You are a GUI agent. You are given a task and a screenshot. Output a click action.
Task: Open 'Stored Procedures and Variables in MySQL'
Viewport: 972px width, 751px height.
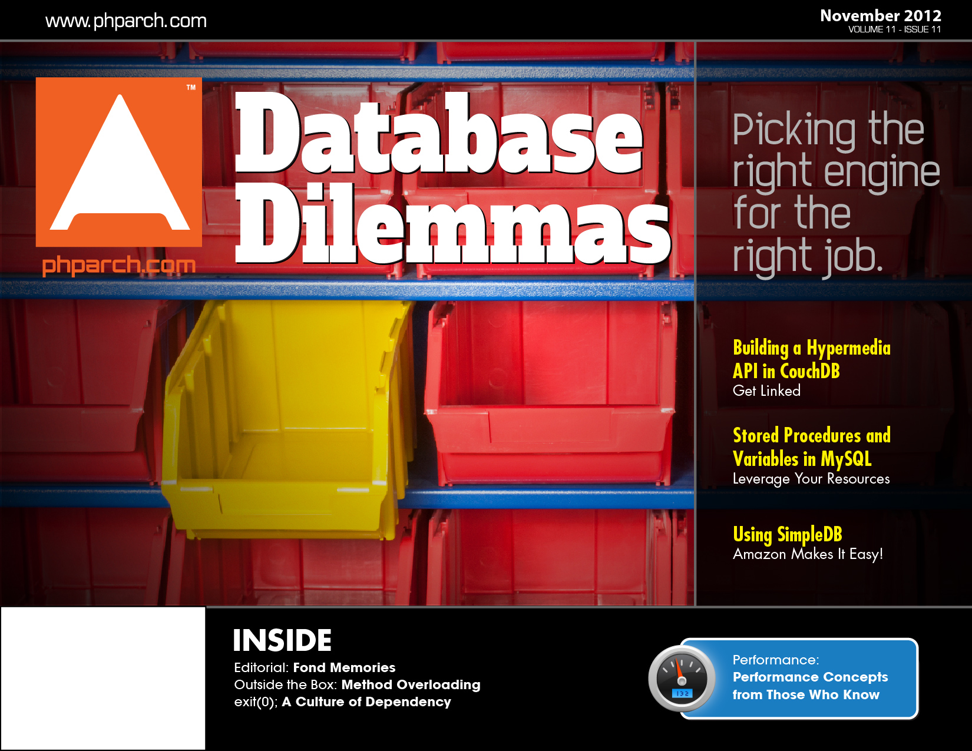click(811, 447)
